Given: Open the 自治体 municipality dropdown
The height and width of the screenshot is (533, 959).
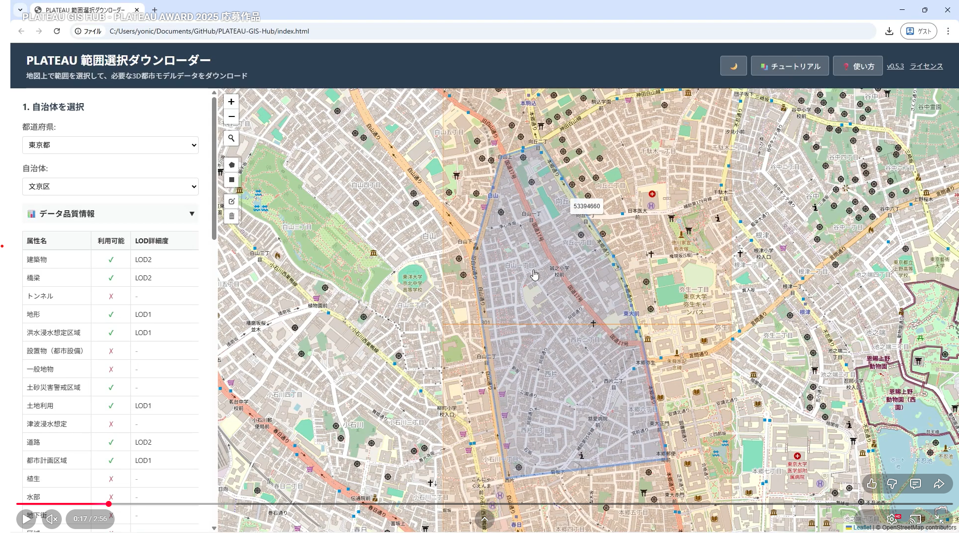Looking at the screenshot, I should (110, 187).
